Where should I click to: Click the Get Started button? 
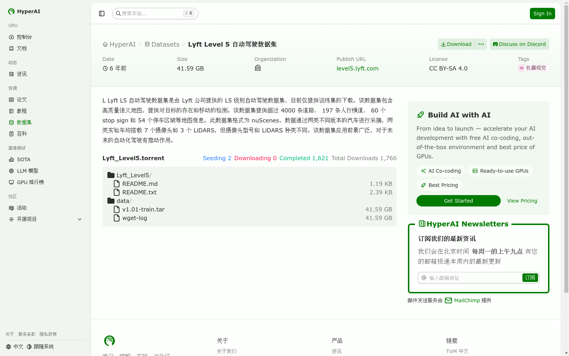pos(458,201)
